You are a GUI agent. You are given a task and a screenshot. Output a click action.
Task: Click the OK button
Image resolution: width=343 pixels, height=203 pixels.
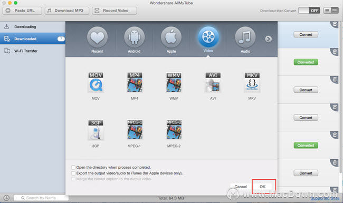262,187
